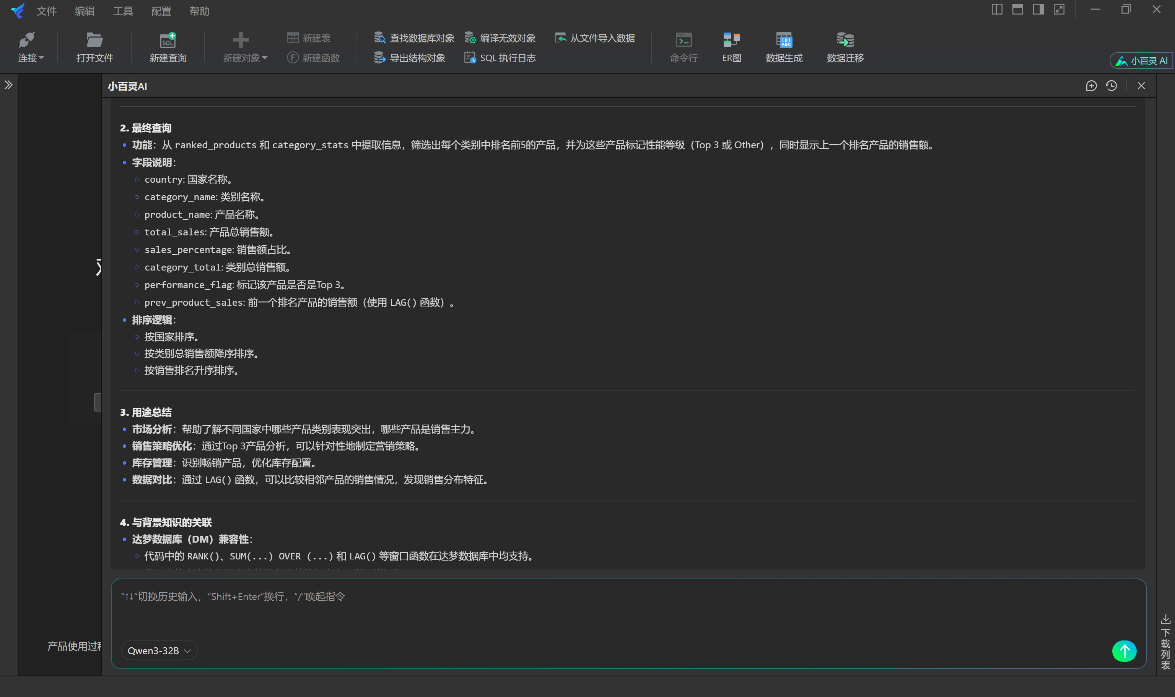Open the SQL 执行日志 log viewer
The image size is (1175, 697).
click(500, 57)
